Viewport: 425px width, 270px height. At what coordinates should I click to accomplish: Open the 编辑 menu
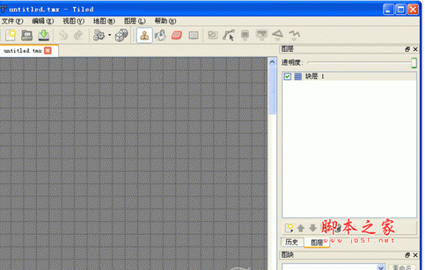pyautogui.click(x=42, y=21)
